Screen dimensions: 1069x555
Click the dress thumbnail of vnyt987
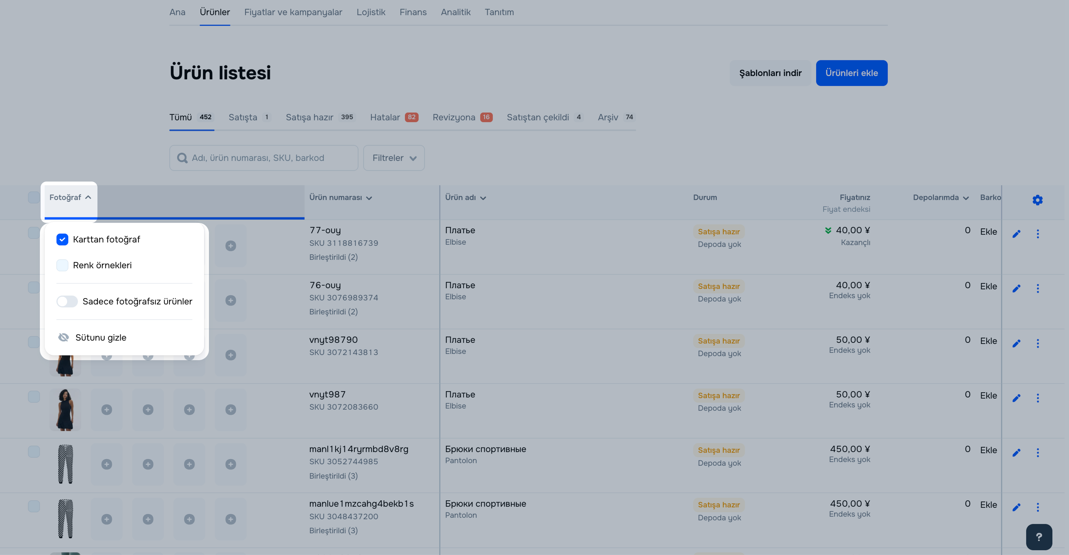click(x=65, y=409)
